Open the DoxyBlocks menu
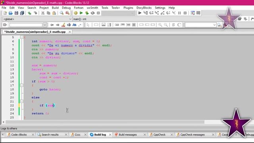Image resolution: width=254 pixels, height=143 pixels. 144,8
